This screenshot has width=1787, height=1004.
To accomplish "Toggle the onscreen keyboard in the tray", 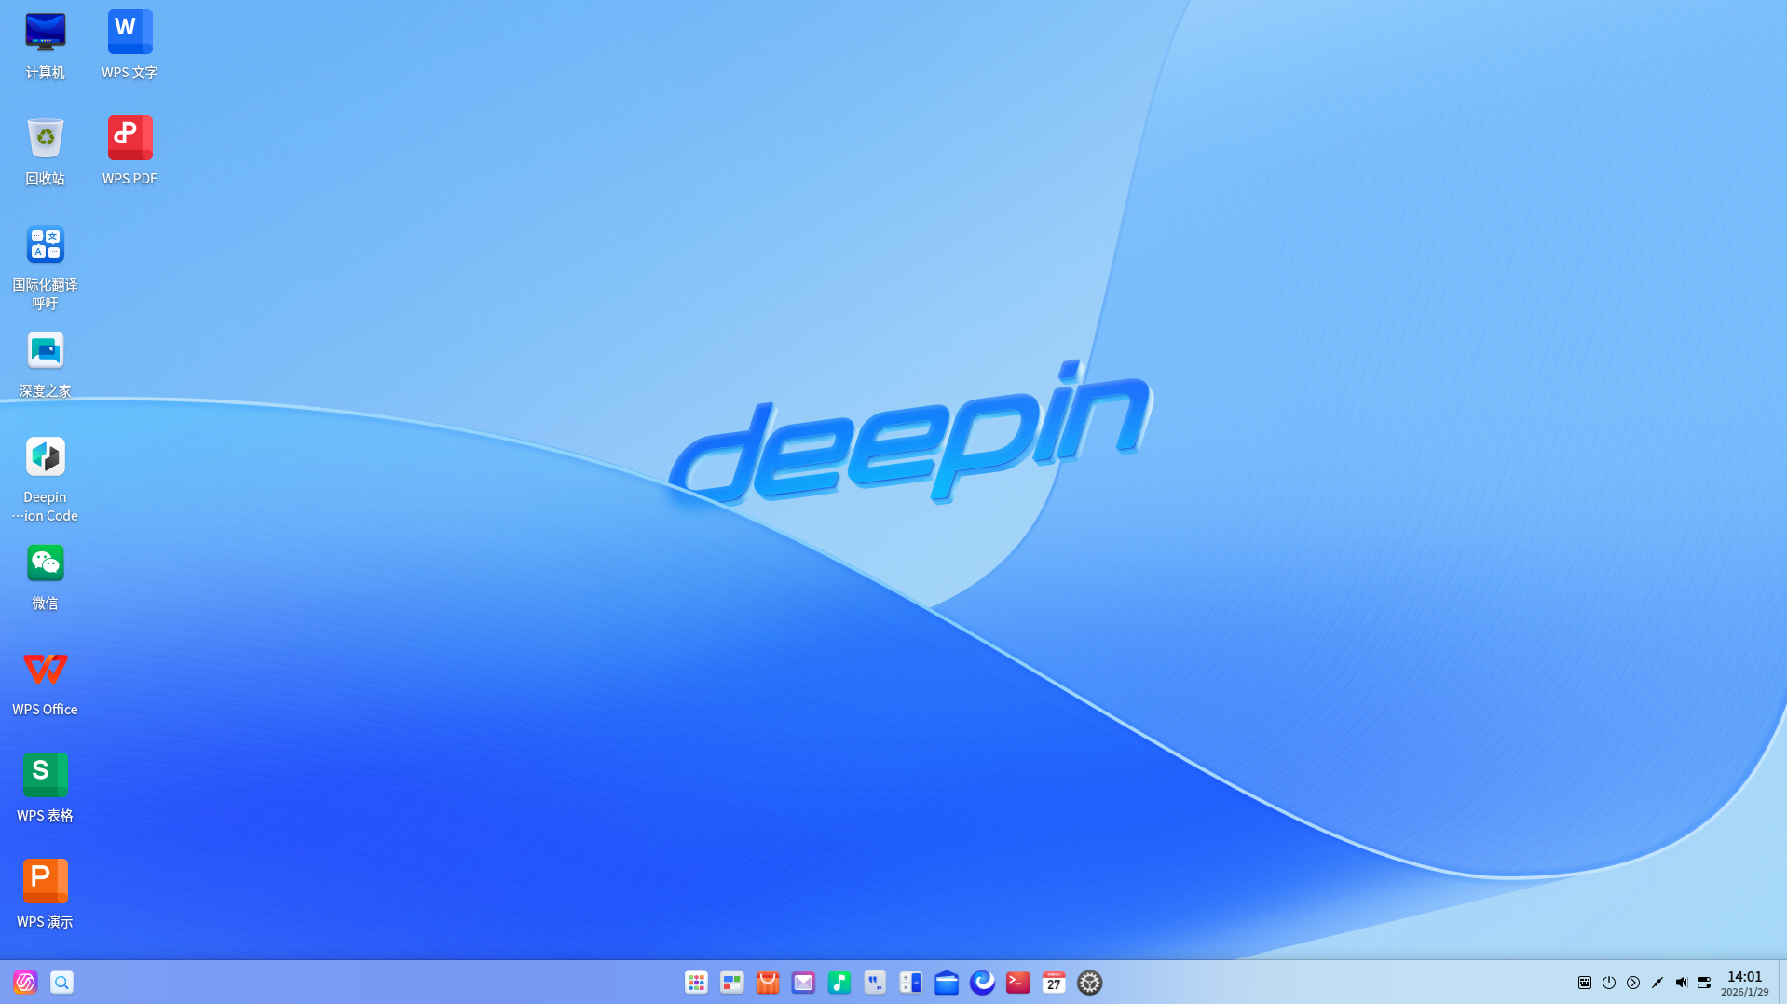I will pos(1584,983).
